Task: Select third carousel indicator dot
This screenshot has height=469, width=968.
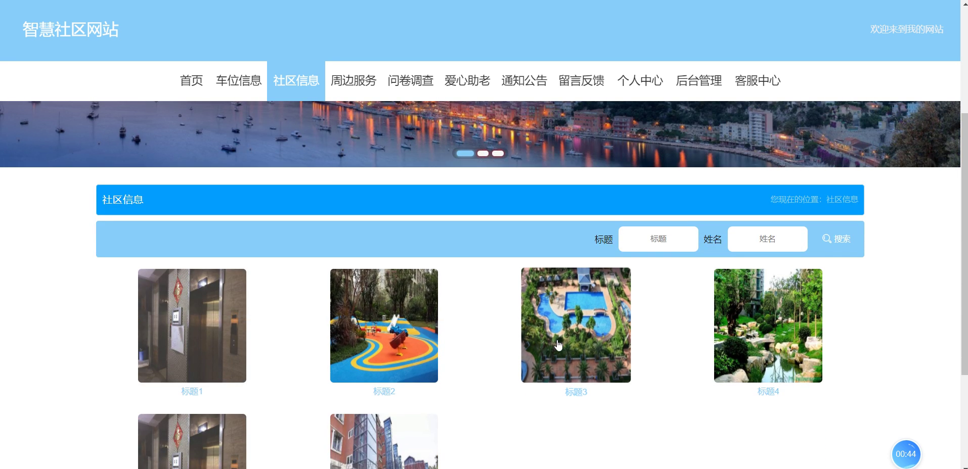Action: pyautogui.click(x=498, y=153)
